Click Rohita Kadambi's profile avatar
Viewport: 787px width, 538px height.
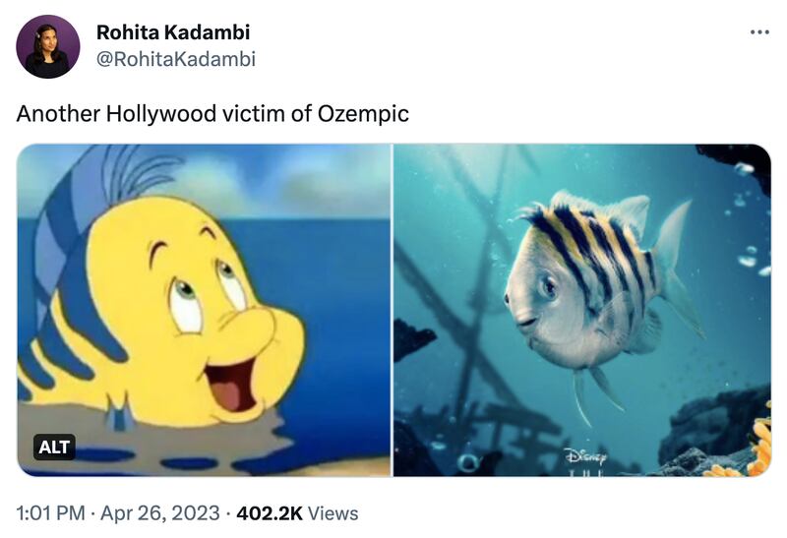(x=48, y=46)
